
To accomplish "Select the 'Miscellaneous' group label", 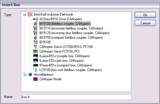I will point(44,75).
